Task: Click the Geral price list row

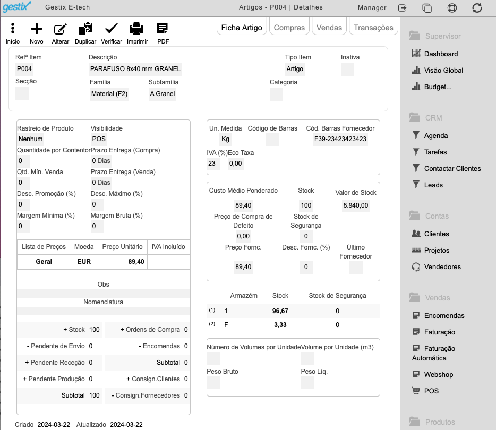Action: [x=104, y=262]
